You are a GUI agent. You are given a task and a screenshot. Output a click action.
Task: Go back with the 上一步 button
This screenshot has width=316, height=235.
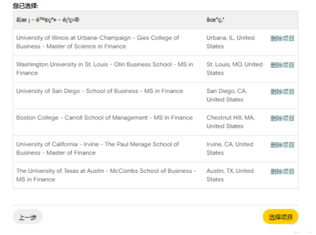28,217
